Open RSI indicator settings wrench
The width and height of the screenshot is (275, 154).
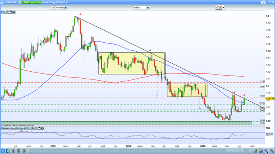36,128
